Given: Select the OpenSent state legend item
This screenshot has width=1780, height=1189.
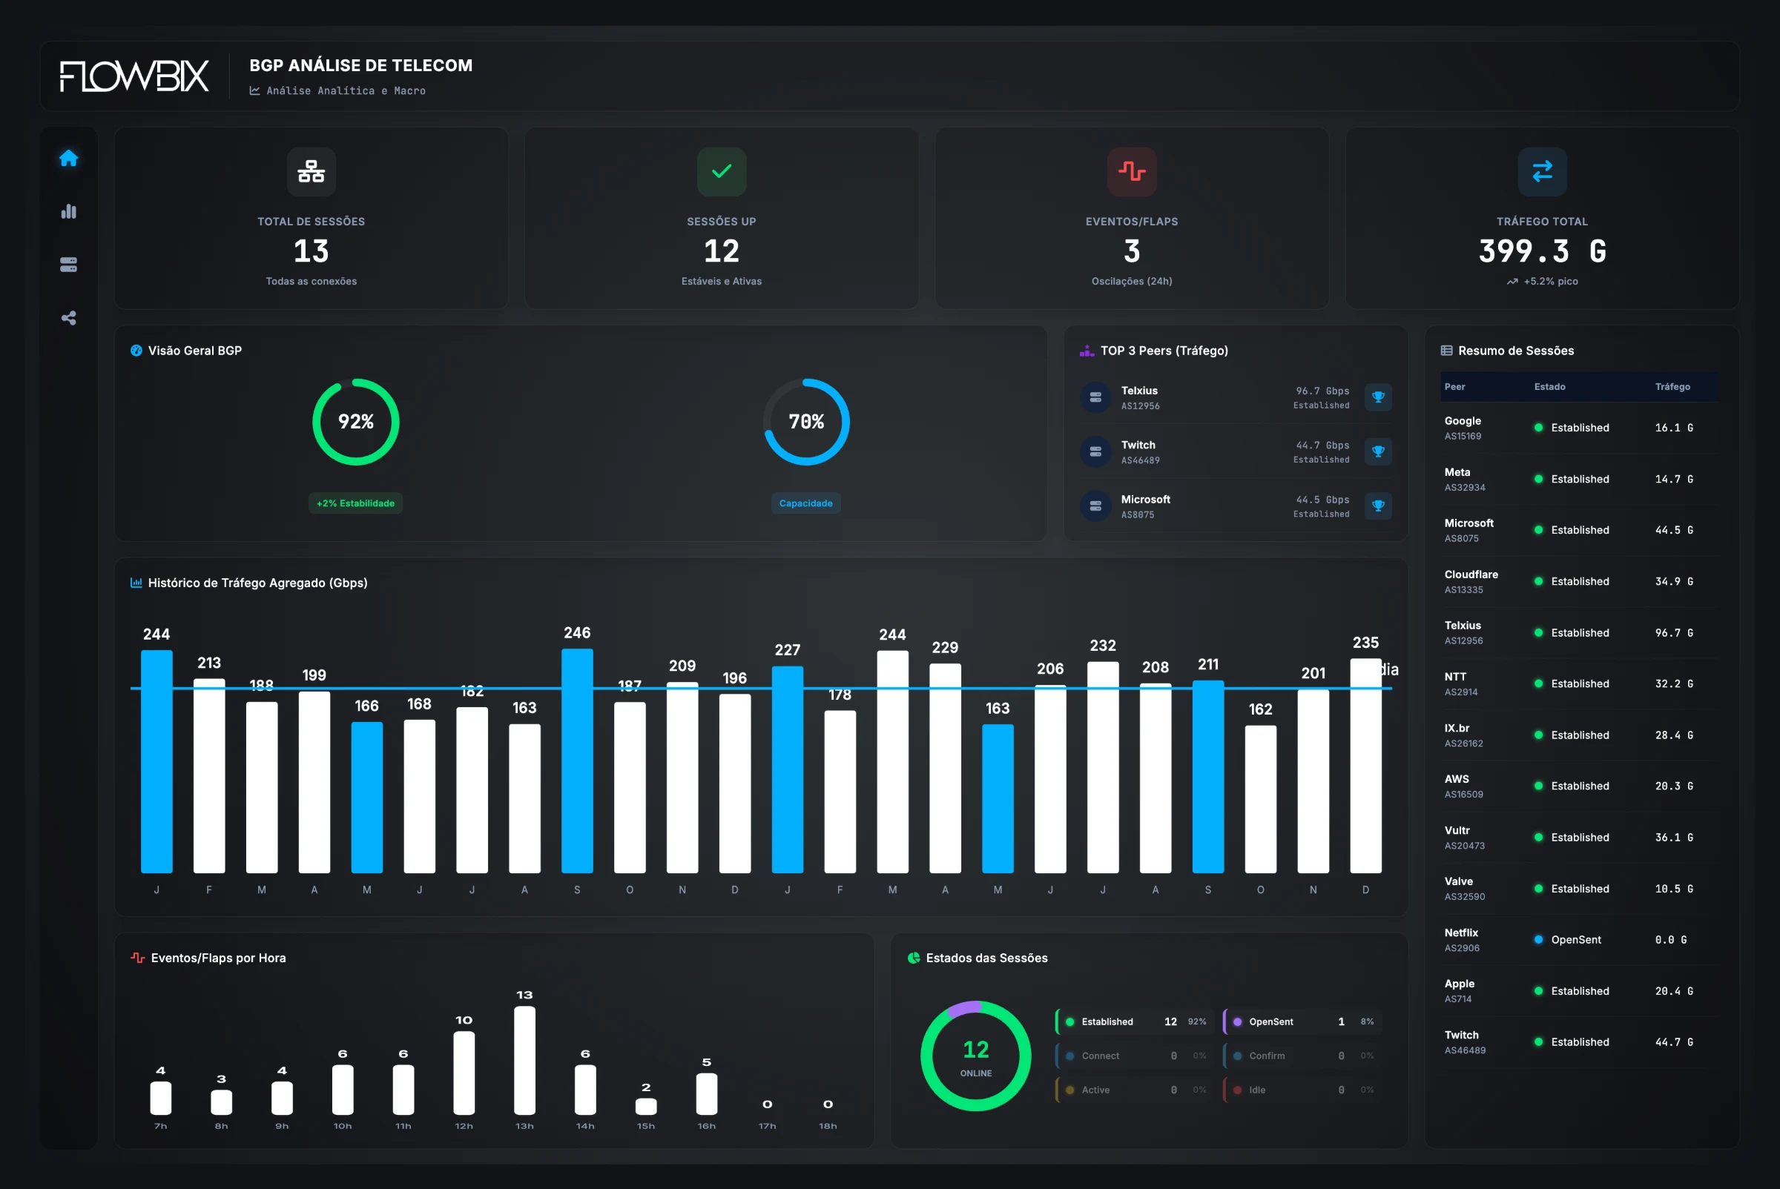Looking at the screenshot, I should [1304, 1021].
